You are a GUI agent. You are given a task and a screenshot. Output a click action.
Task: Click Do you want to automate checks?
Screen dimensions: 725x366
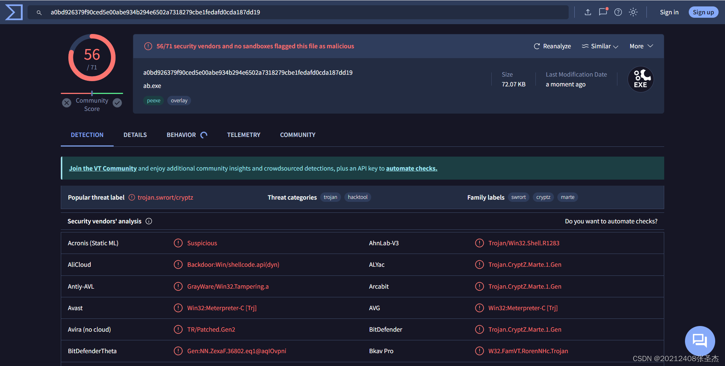pyautogui.click(x=611, y=221)
